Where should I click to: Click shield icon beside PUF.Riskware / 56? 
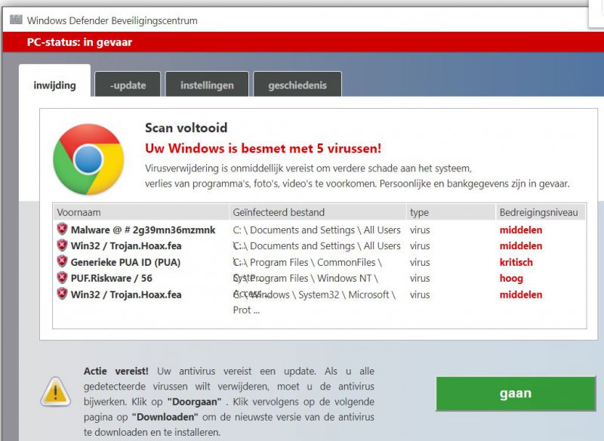point(62,277)
